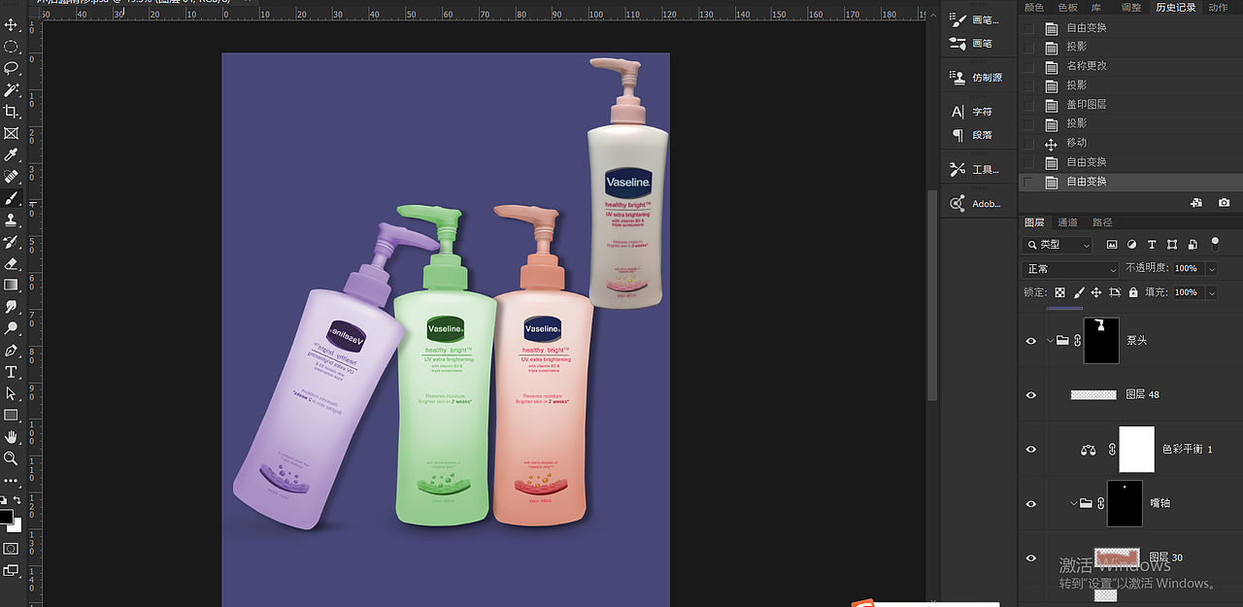Hide layer 图层 48

(1031, 395)
